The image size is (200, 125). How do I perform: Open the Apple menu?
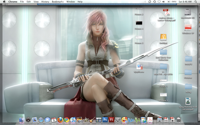4,2
